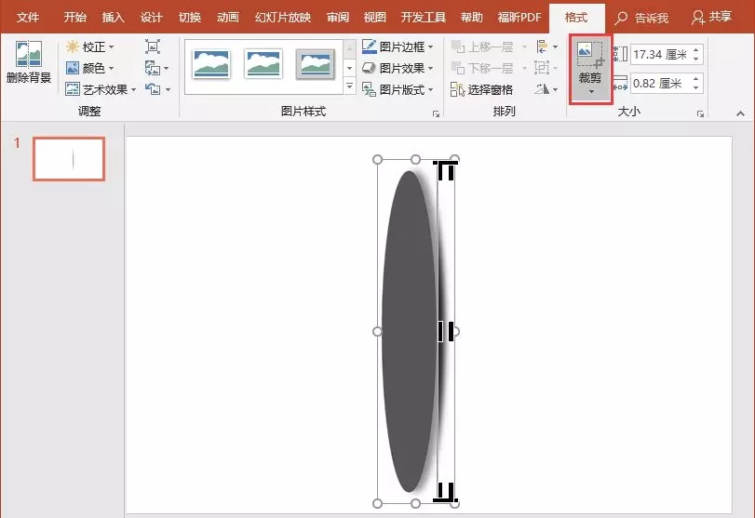
Task: Click the change picture icon
Action: (153, 68)
